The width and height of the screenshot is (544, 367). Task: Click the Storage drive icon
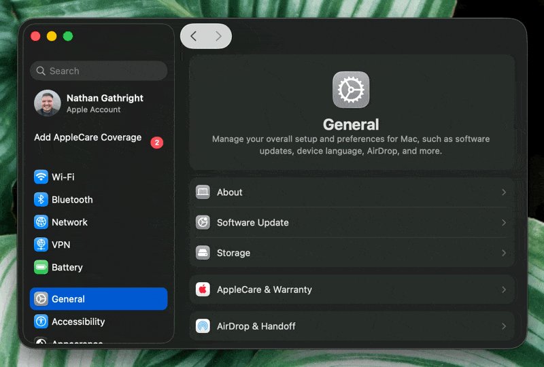[x=203, y=253]
